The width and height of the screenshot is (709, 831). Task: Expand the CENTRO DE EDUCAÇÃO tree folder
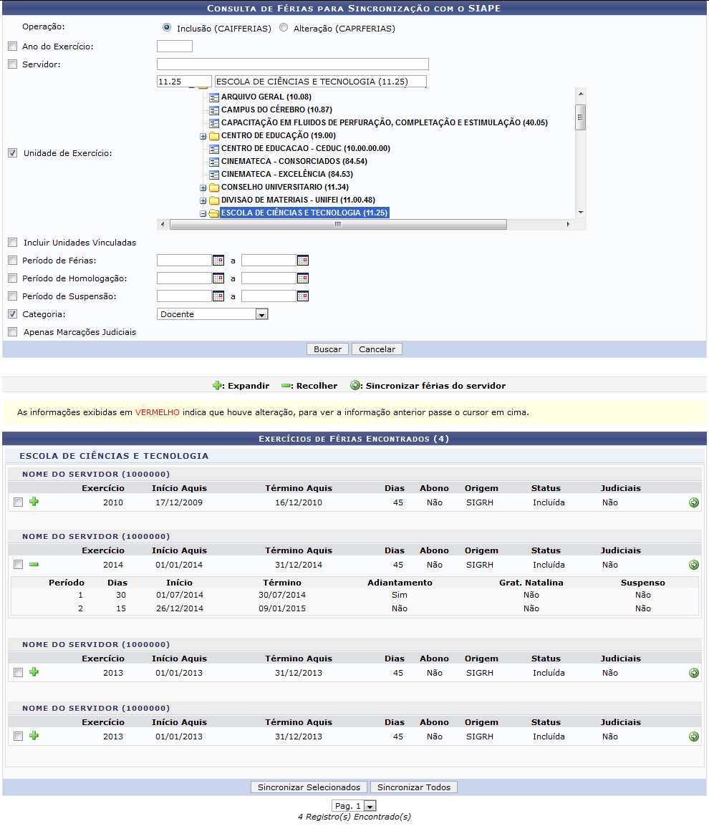click(203, 136)
